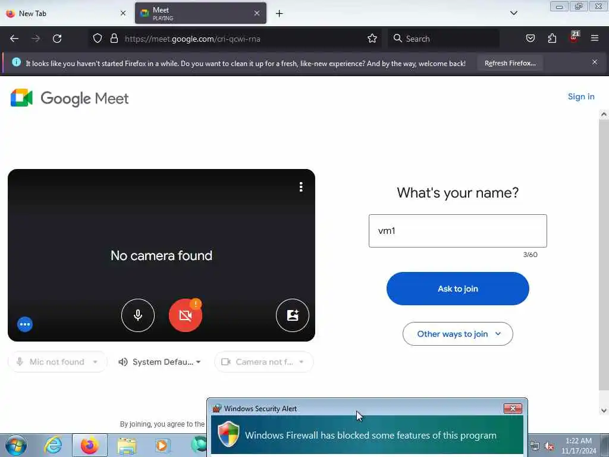Open the visual effects button in the preview
Screen dimensions: 609x457
[x=293, y=315]
